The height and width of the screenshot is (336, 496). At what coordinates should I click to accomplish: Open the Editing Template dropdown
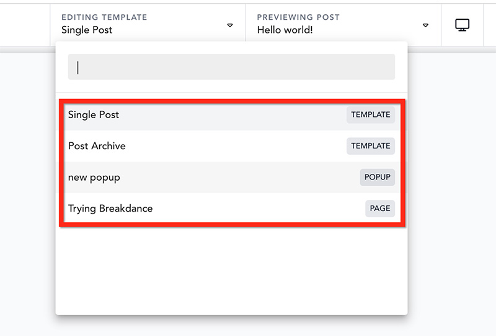(x=148, y=25)
